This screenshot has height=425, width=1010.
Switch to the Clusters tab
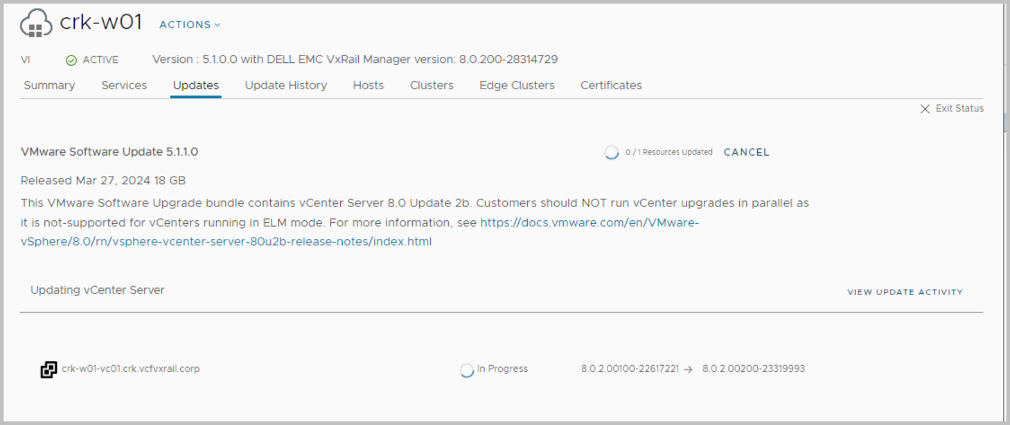point(431,86)
